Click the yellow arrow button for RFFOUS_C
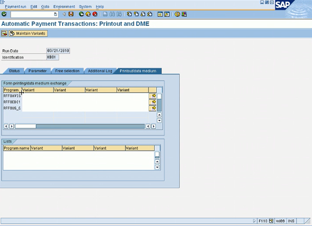The image size is (312, 226). pos(152,108)
